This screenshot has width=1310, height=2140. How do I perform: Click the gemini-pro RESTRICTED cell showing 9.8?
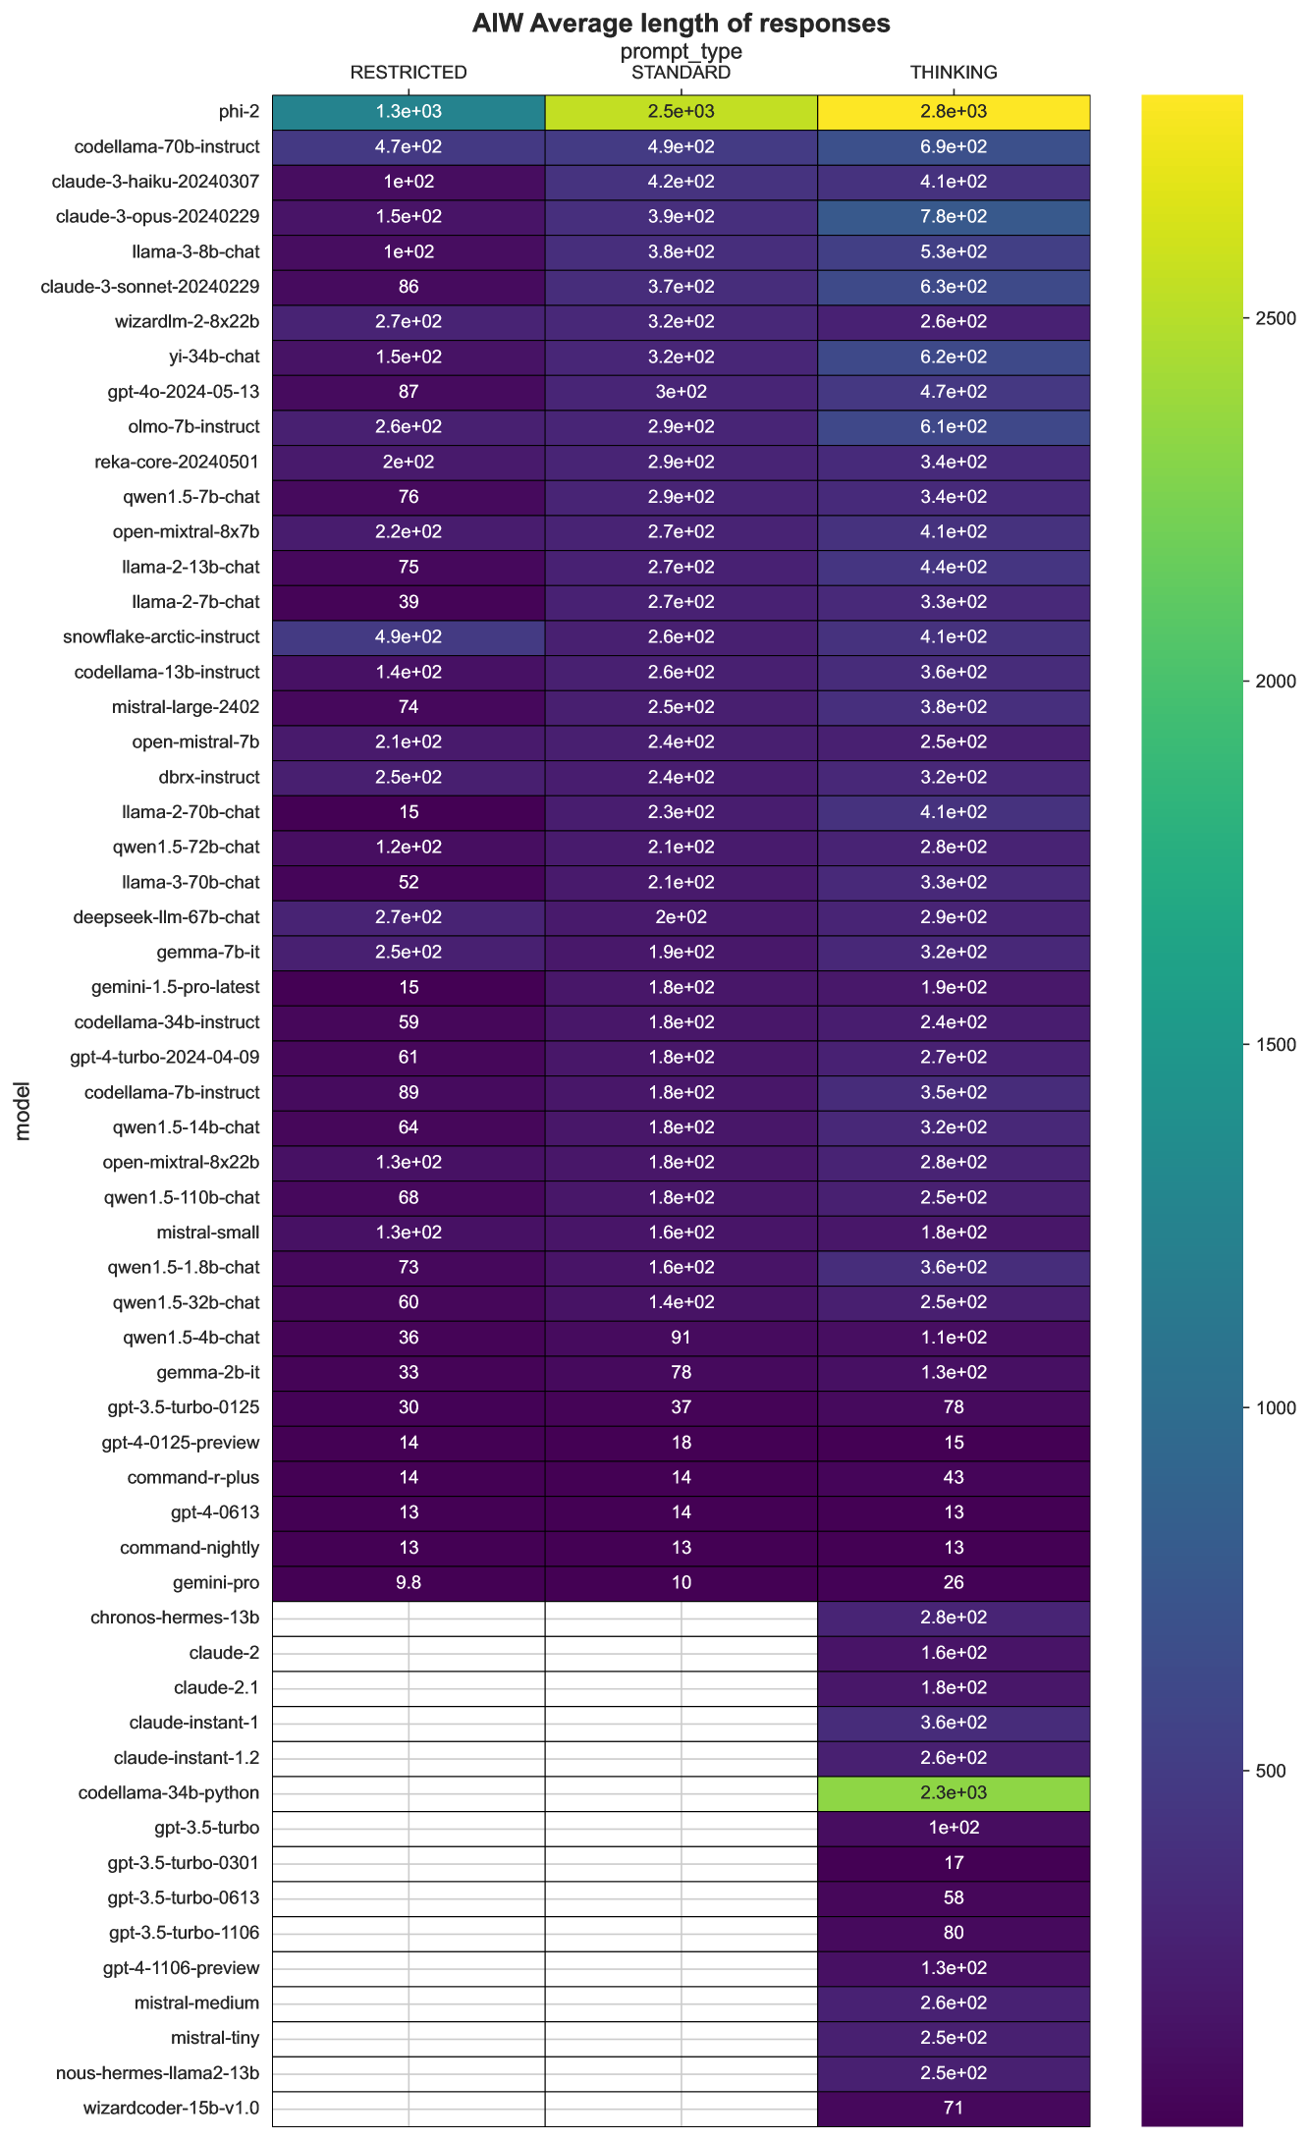409,1582
